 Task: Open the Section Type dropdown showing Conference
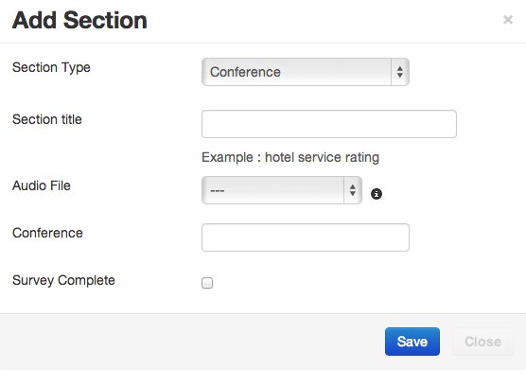coord(306,72)
